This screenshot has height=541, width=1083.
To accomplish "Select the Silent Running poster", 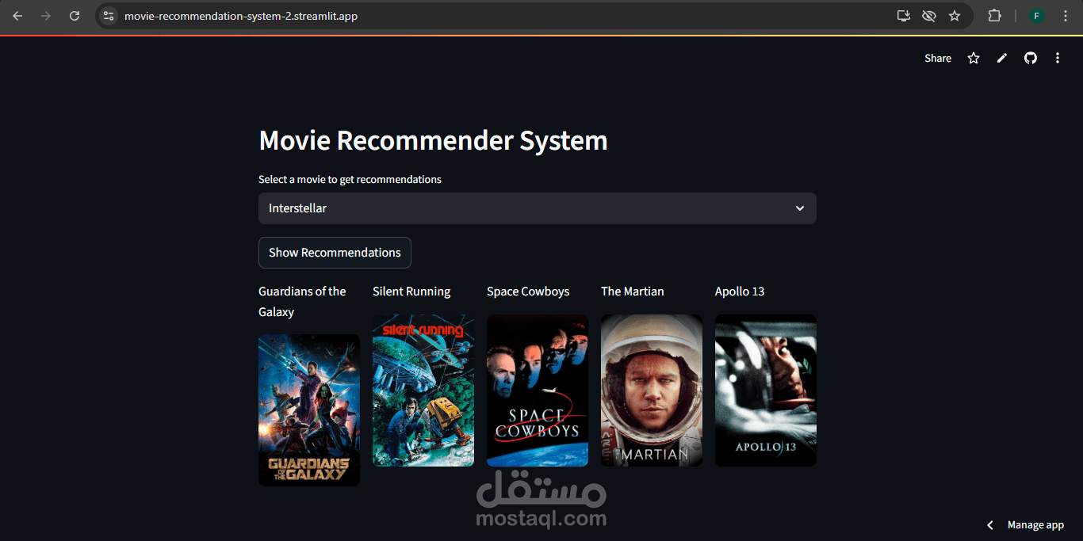I will point(423,391).
